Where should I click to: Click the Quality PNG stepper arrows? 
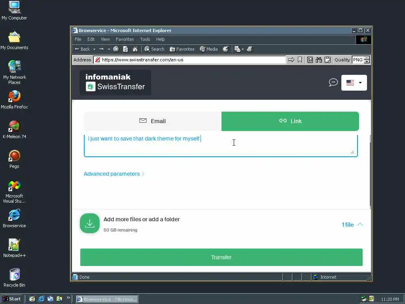(x=367, y=60)
